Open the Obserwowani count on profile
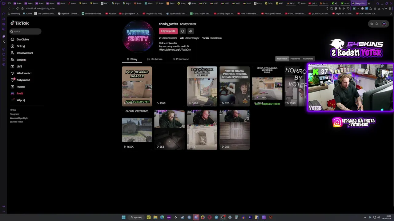This screenshot has height=221, width=394. coord(168,38)
